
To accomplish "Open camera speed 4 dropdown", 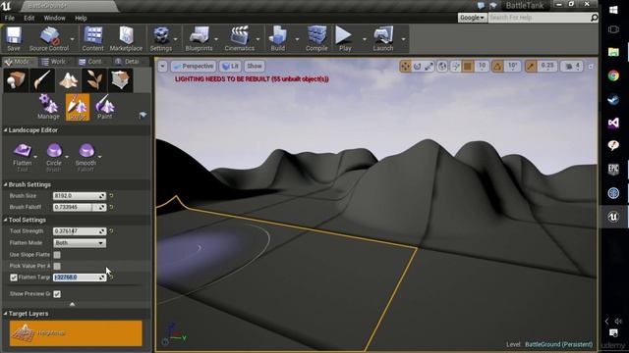I will tap(573, 66).
